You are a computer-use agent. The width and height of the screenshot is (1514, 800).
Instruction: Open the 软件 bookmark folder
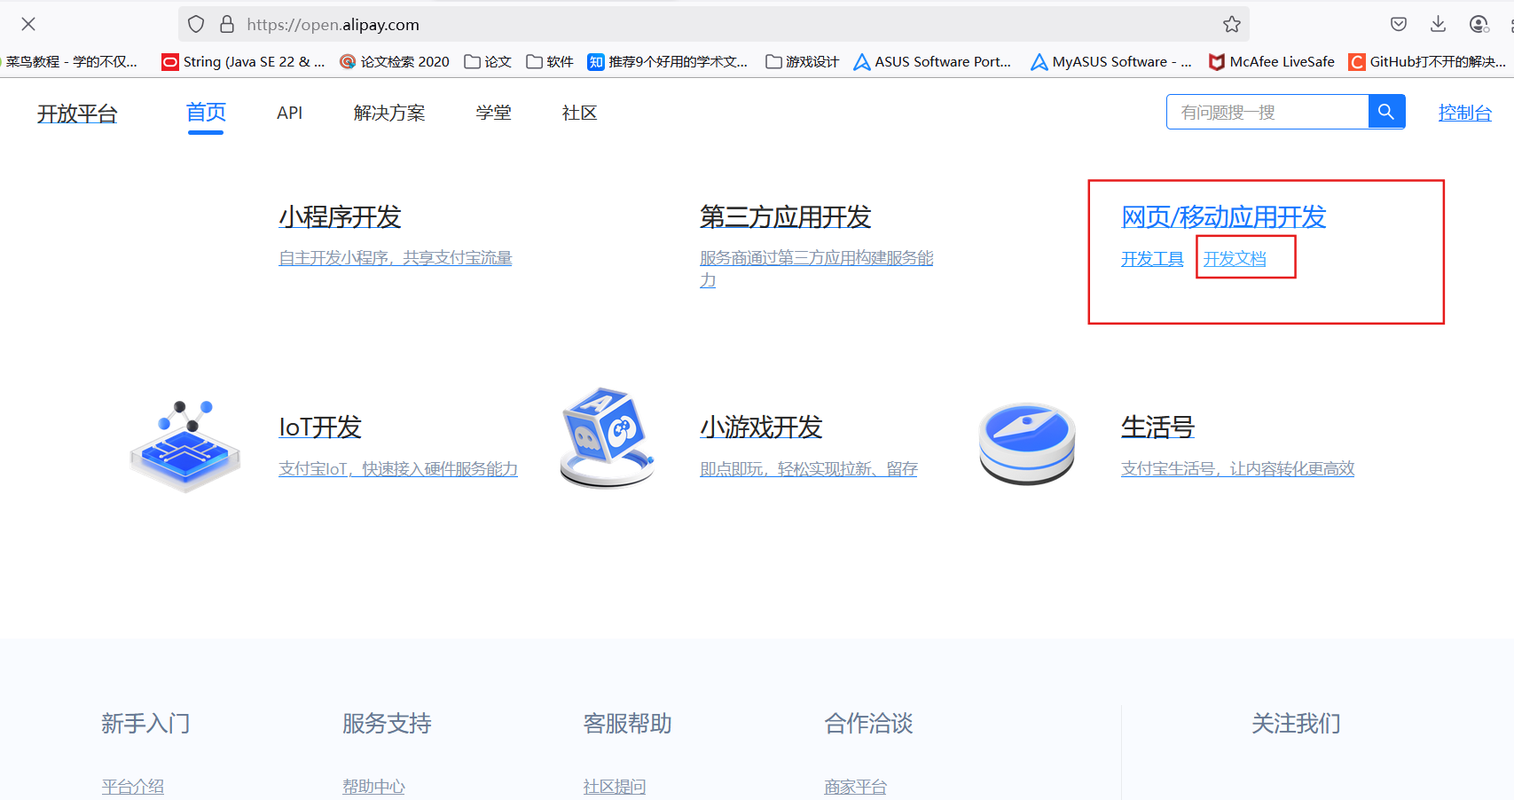(550, 61)
